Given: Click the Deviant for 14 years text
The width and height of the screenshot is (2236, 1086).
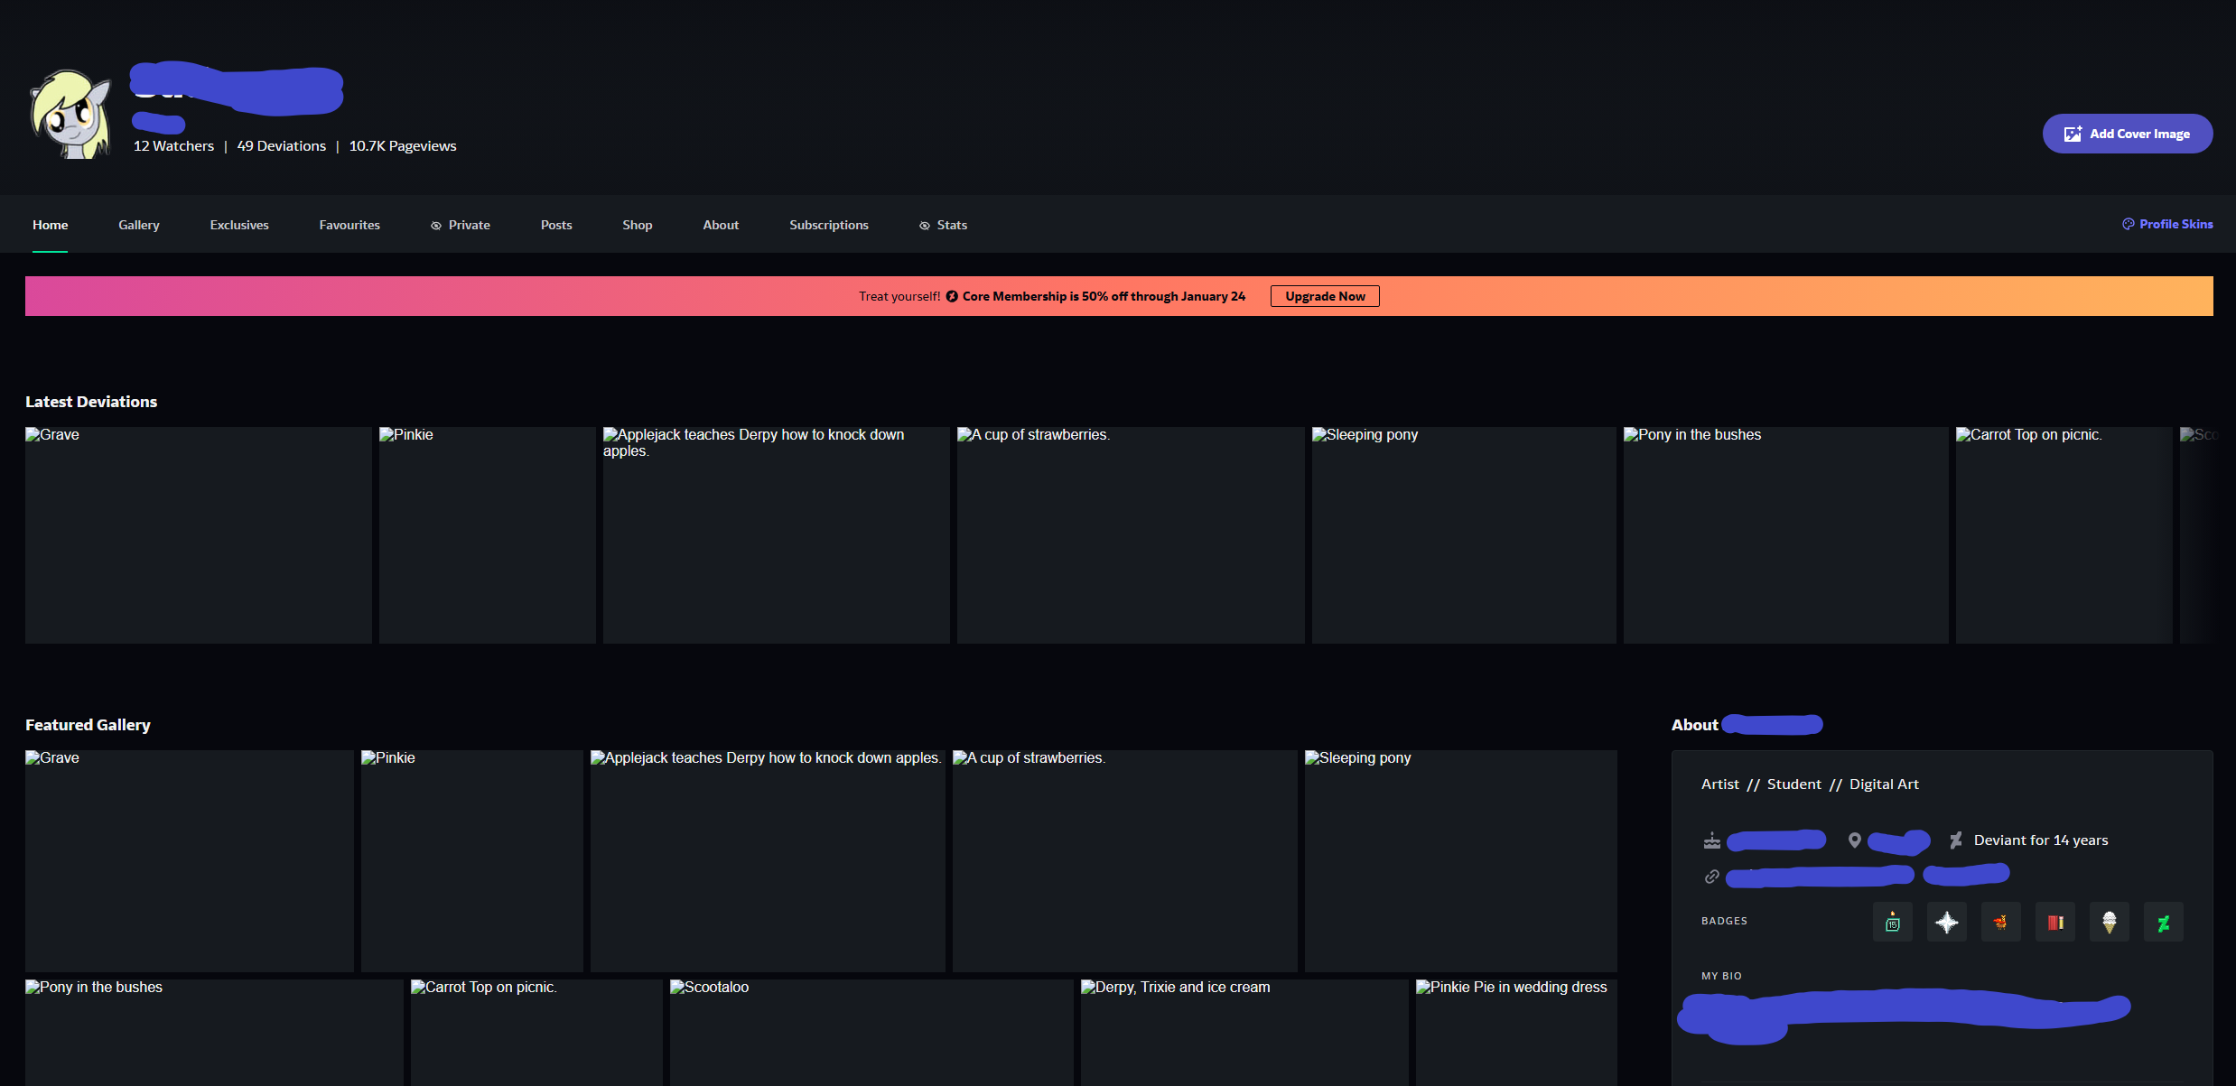Looking at the screenshot, I should pyautogui.click(x=2041, y=840).
